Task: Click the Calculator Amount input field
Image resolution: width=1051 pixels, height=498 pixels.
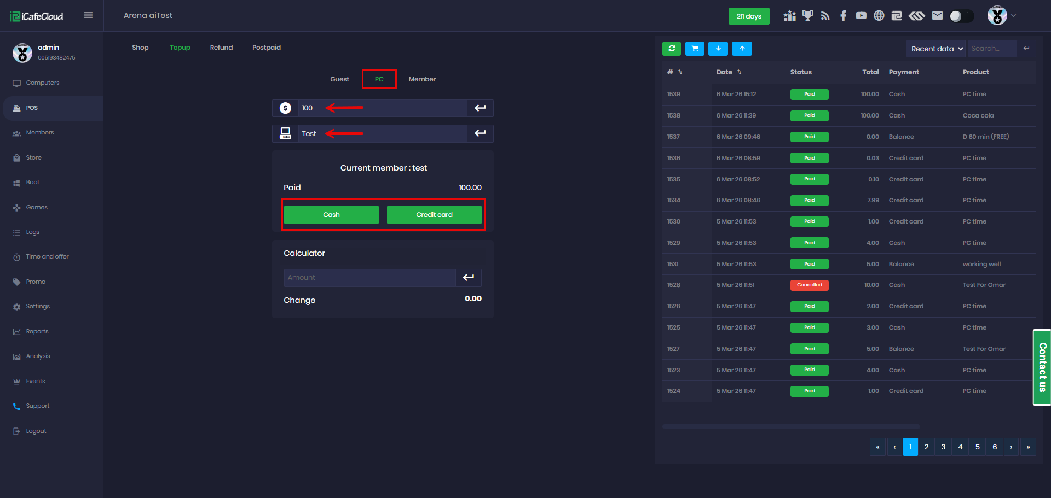Action: coord(369,278)
